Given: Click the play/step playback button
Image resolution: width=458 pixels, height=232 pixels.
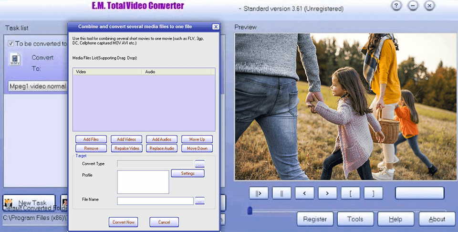Looking at the screenshot, I should 259,193.
